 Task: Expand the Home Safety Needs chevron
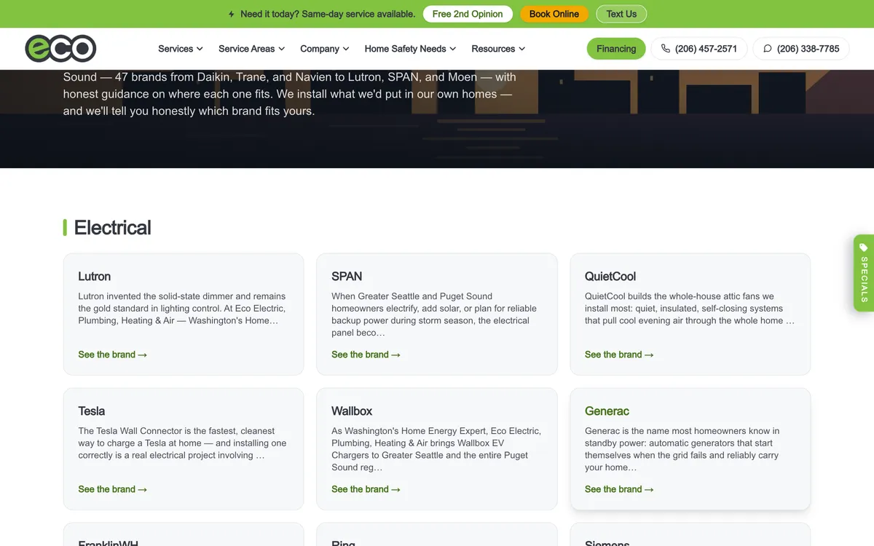(x=452, y=49)
